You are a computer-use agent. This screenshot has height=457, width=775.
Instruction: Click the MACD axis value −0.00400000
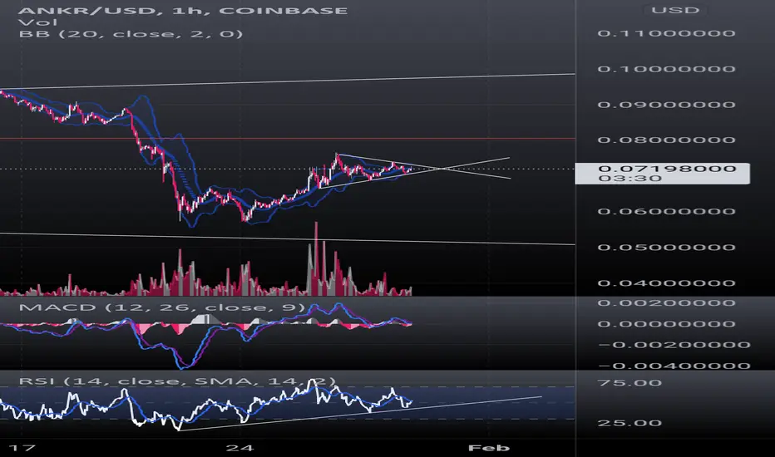(x=674, y=366)
